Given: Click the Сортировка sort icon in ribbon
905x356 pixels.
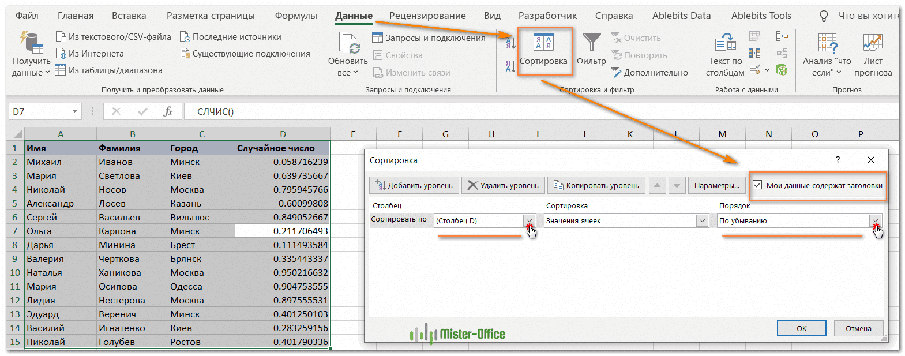Looking at the screenshot, I should point(543,43).
